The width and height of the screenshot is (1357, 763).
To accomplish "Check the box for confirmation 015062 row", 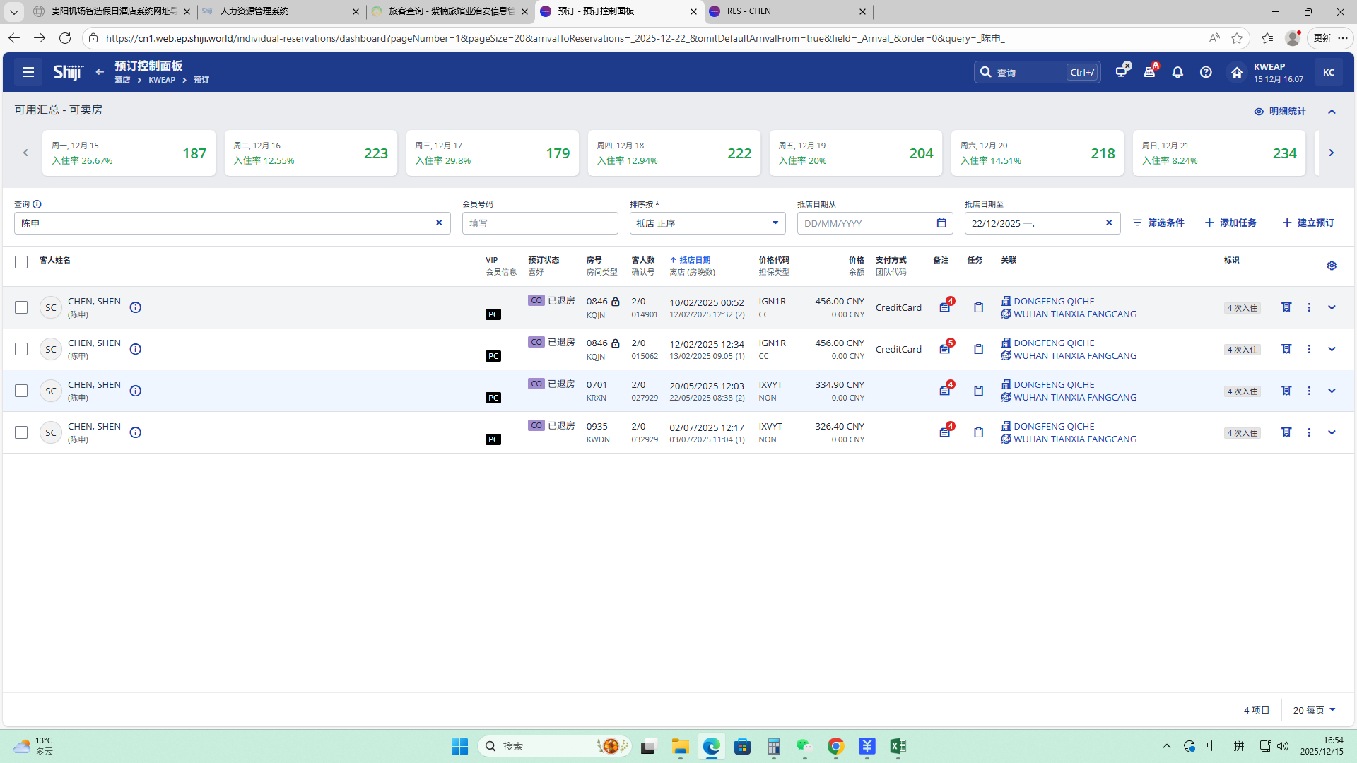I will [21, 349].
